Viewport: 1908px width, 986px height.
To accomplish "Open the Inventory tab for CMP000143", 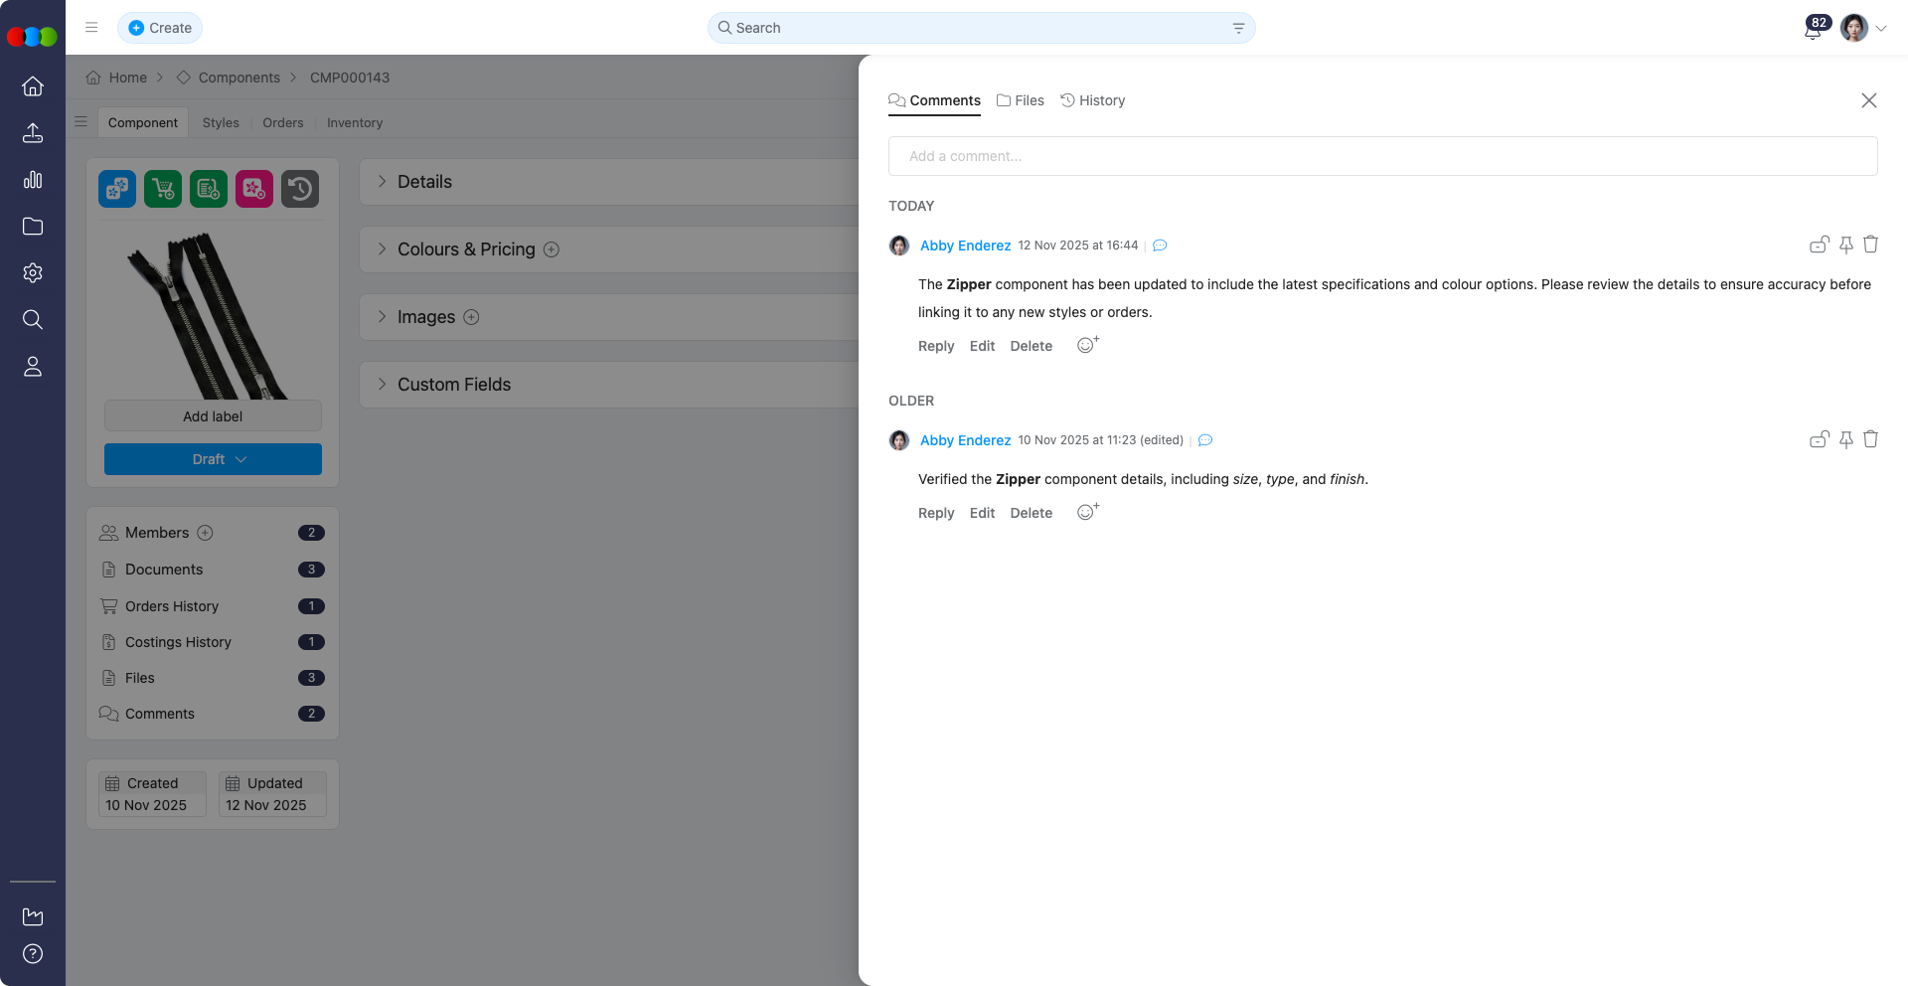I will click(355, 122).
